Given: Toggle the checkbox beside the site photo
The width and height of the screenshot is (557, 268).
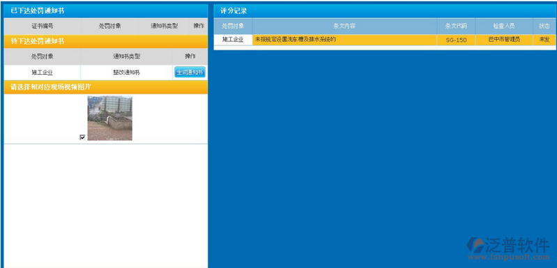Looking at the screenshot, I should pyautogui.click(x=82, y=137).
